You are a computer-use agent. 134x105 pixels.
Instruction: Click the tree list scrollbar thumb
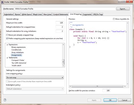tap(63, 62)
